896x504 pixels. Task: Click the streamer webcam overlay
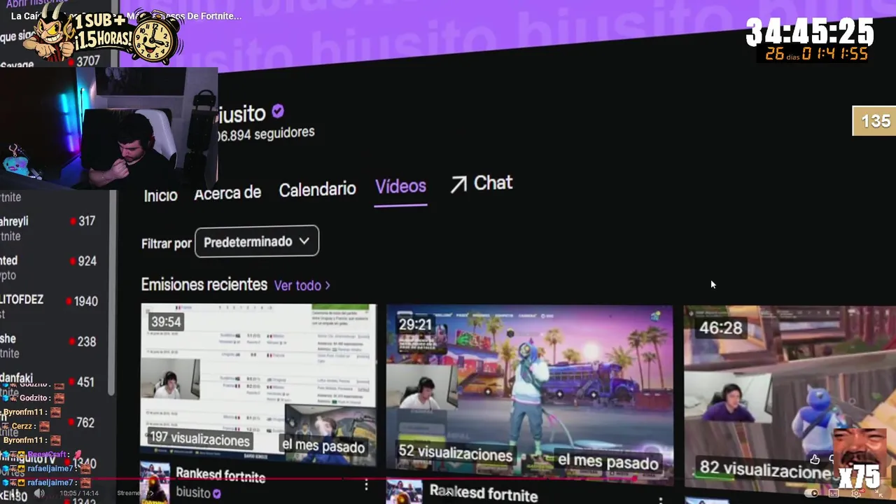click(x=108, y=127)
